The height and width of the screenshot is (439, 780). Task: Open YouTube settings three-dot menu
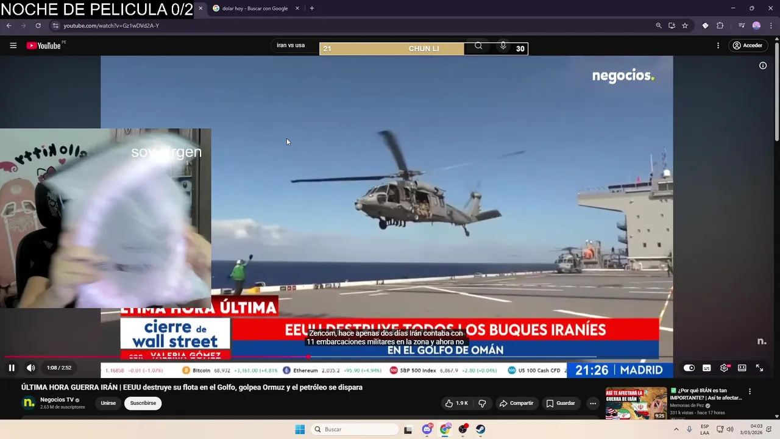pos(718,45)
